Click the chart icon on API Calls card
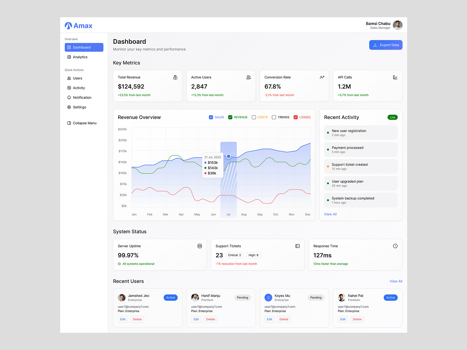 [x=395, y=77]
